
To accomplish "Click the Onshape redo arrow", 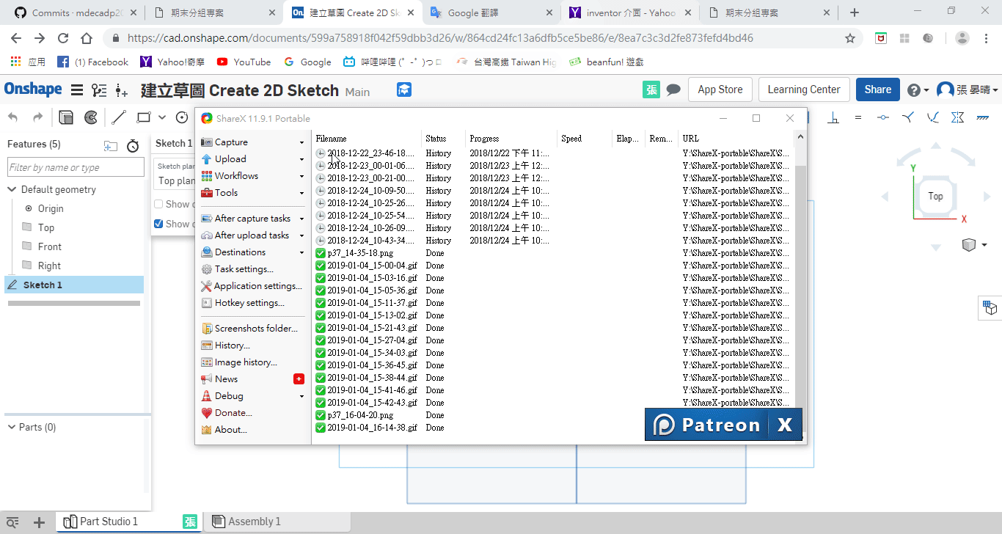I will 37,117.
